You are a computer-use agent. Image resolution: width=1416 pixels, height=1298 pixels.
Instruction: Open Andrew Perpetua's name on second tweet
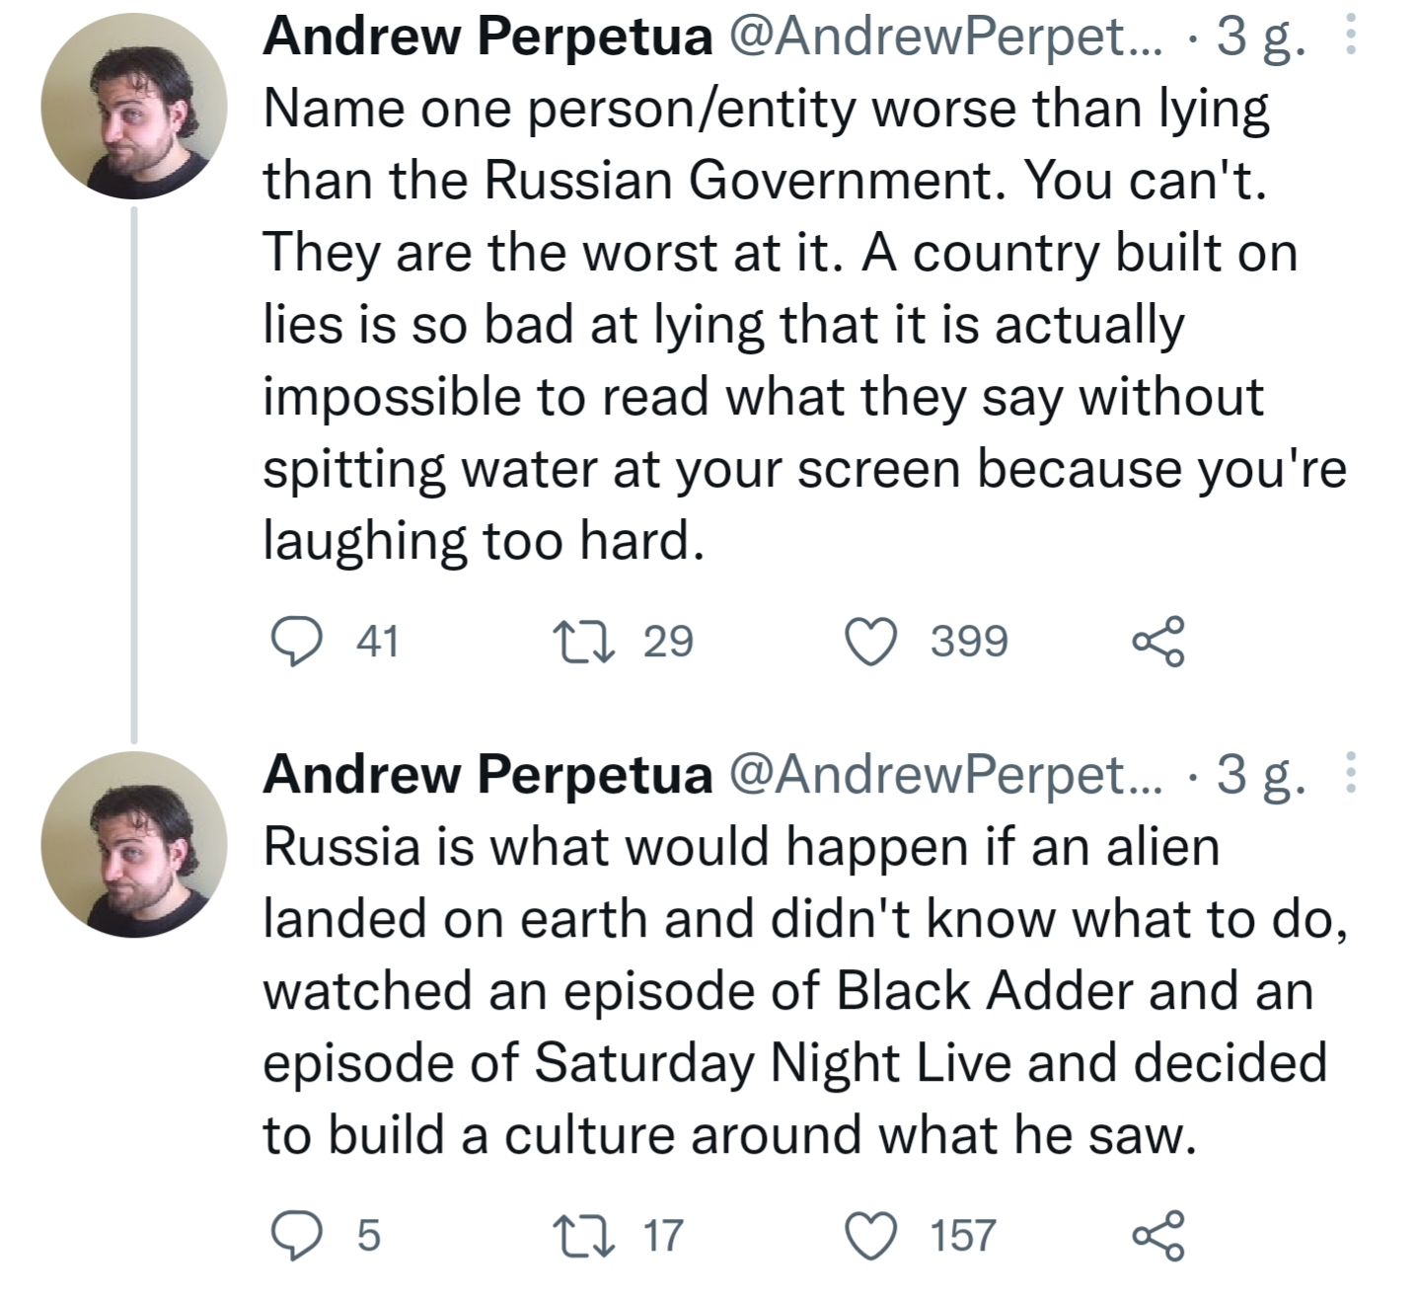coord(487,775)
